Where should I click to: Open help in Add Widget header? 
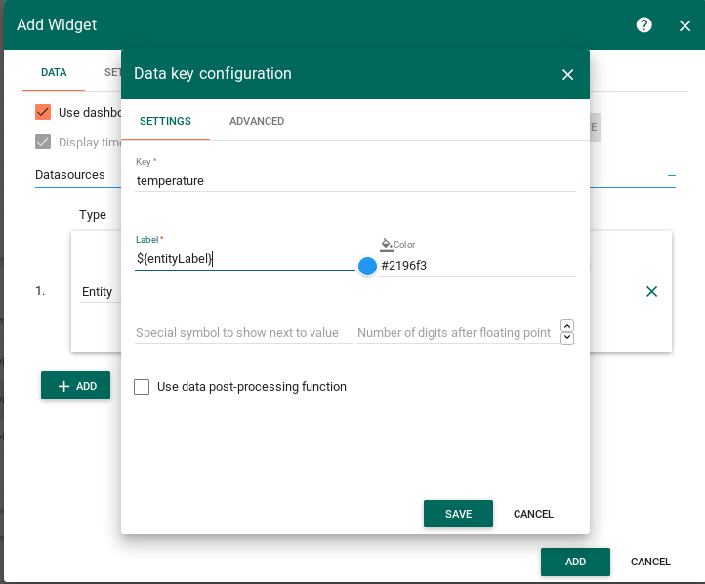click(x=643, y=25)
